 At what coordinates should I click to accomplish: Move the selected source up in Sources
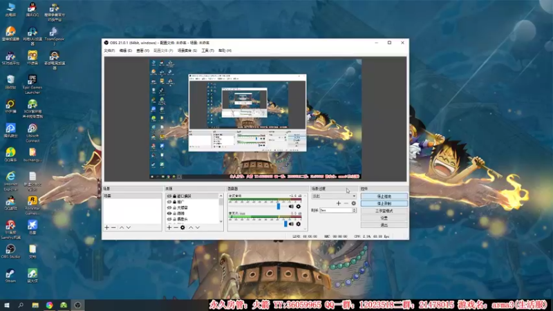pos(191,227)
